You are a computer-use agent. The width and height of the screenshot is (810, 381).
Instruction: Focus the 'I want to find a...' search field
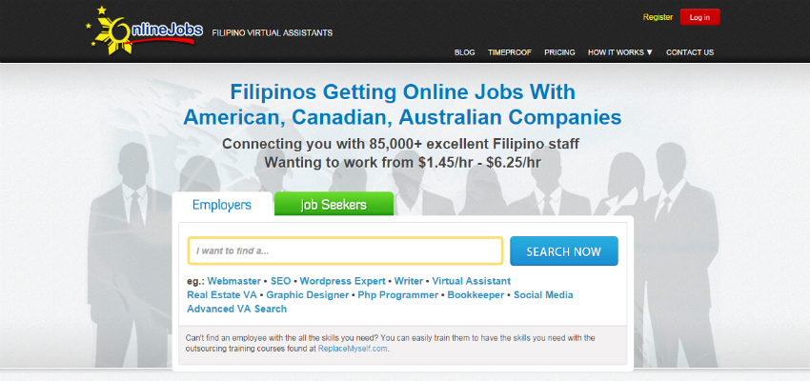click(x=345, y=251)
